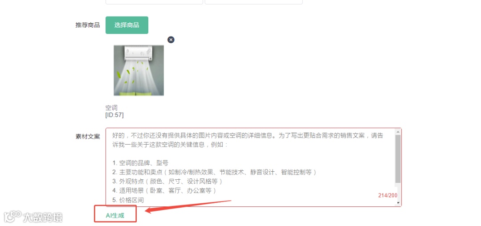
Task: Place cursor on line 空调的品牌、型号
Action: pos(140,163)
